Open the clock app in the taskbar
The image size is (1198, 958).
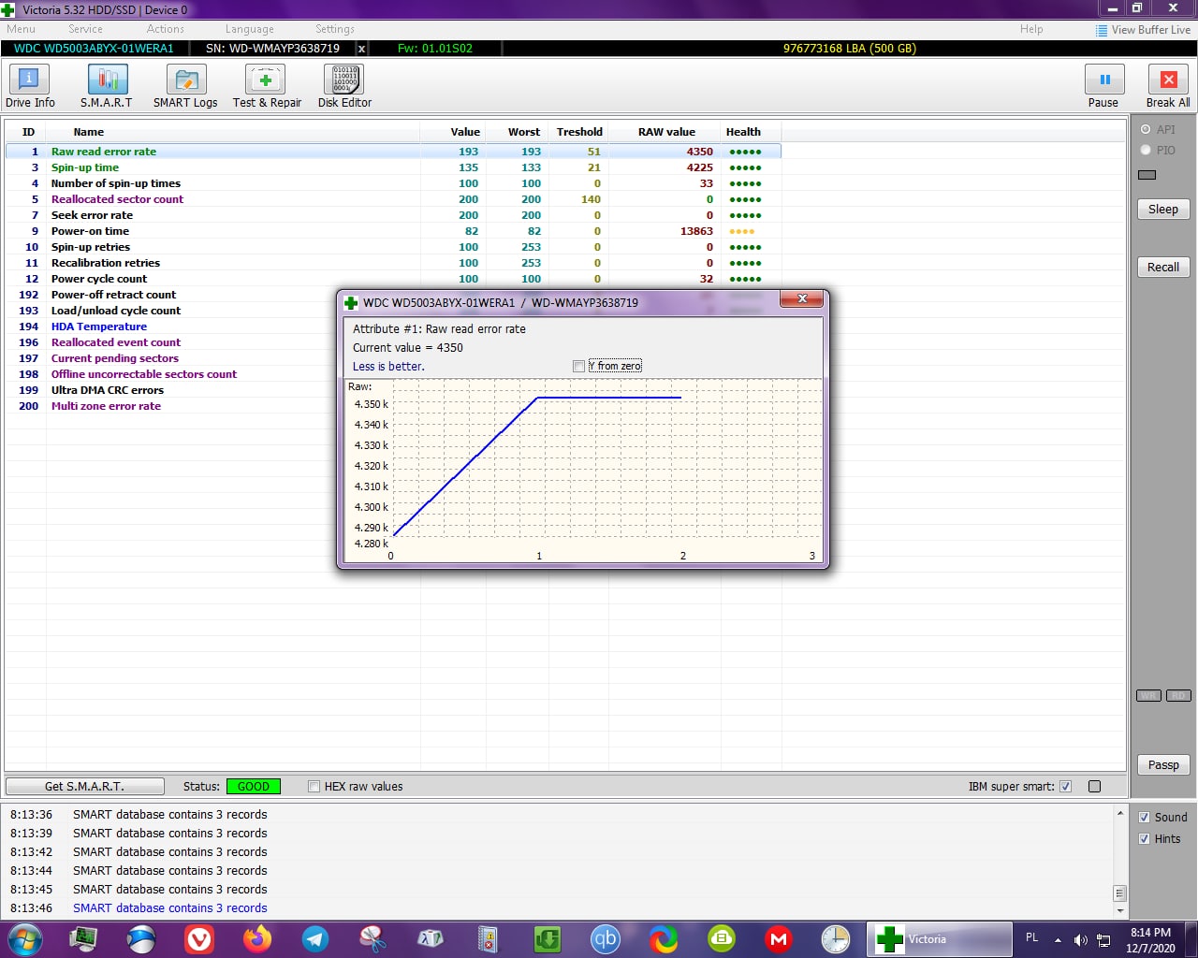tap(836, 938)
